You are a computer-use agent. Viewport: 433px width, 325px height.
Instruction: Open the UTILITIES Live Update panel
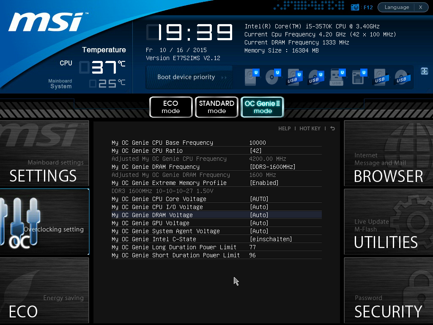(389, 222)
